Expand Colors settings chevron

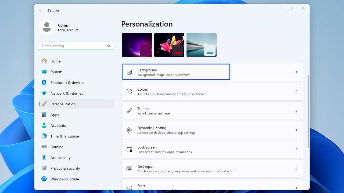(296, 91)
